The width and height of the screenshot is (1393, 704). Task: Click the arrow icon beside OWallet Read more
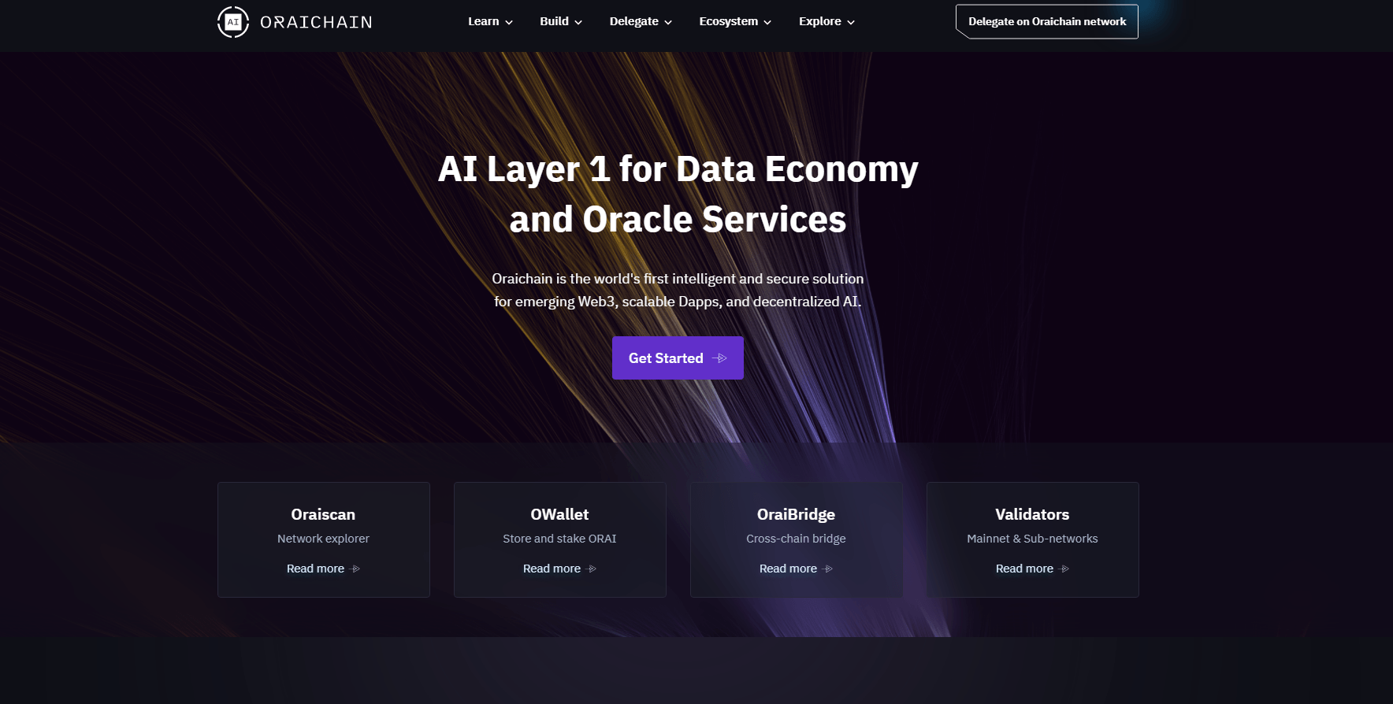pyautogui.click(x=592, y=569)
